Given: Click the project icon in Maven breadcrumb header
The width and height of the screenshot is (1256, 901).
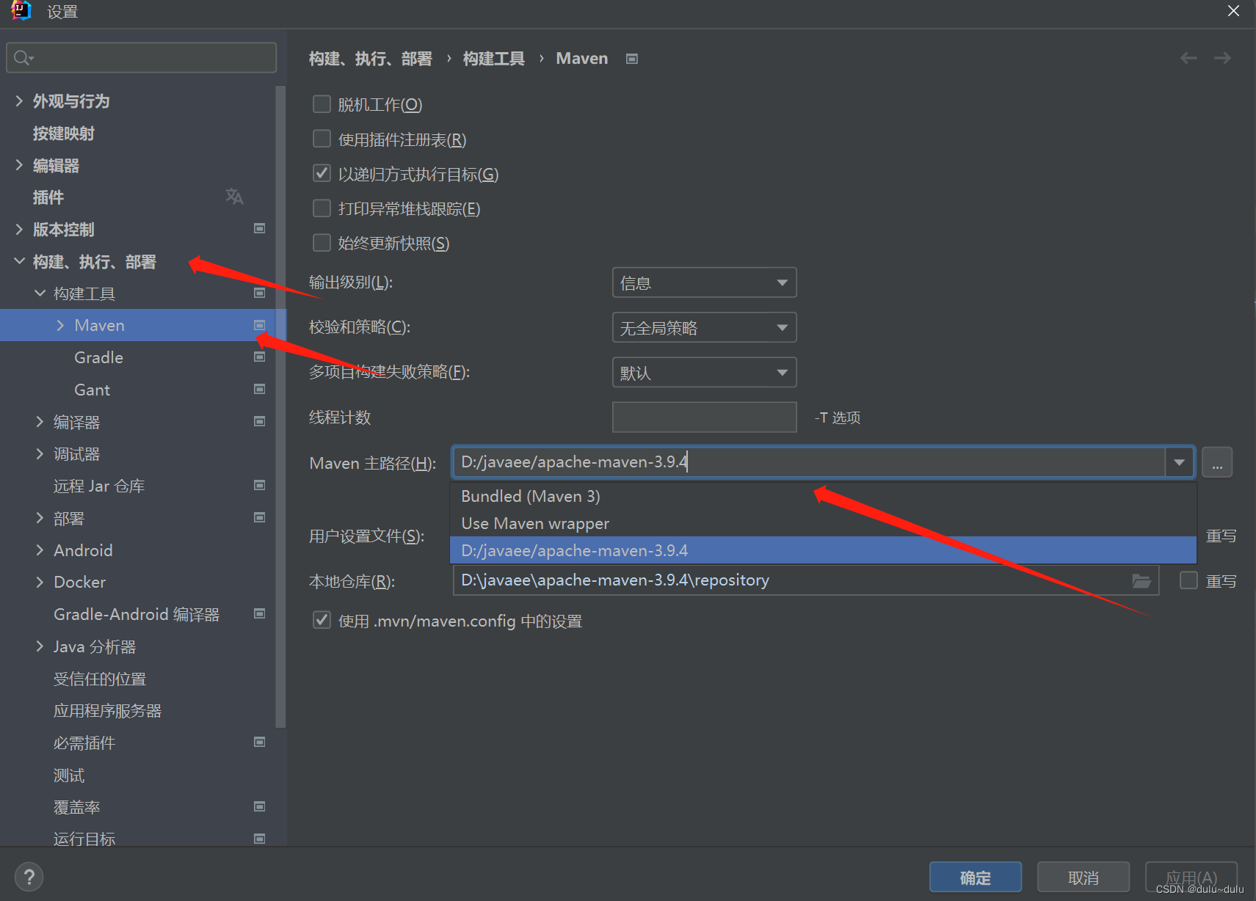Looking at the screenshot, I should (x=631, y=59).
